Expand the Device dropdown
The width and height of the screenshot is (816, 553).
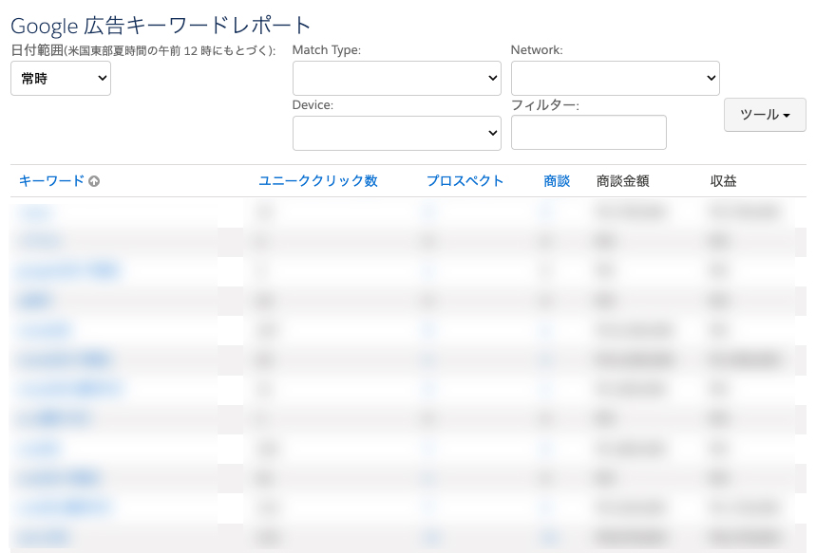pos(396,133)
